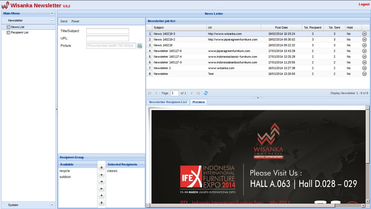This screenshot has height=209, width=371.
Task: Toggle hold on 'News 140219-3' newsletter
Action: [364, 34]
